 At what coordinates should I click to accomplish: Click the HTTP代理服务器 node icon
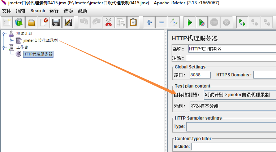tap(18, 54)
